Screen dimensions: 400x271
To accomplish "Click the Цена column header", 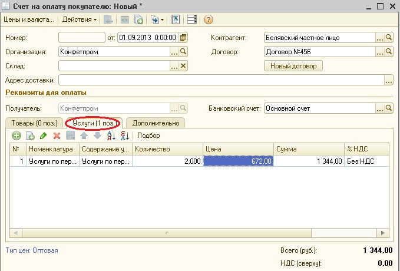I will tap(238, 149).
